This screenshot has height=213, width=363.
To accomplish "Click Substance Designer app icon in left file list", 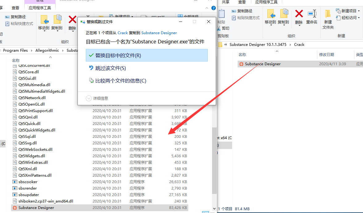I will 15,208.
